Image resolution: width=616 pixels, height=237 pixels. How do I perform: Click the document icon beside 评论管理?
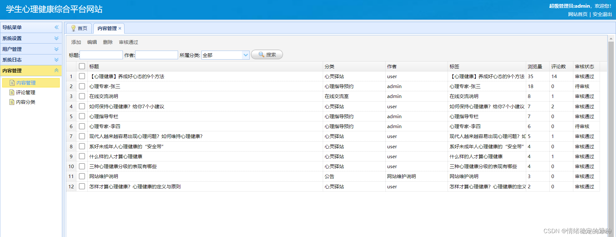click(x=12, y=92)
